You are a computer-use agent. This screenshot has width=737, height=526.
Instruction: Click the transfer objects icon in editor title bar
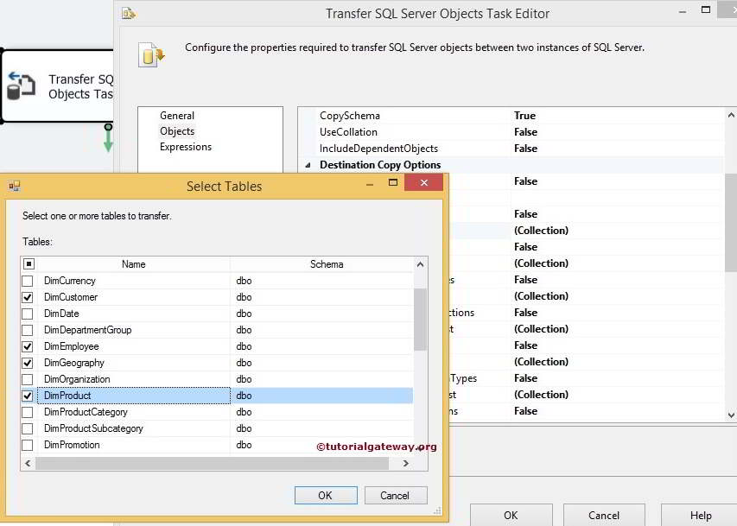tap(130, 13)
